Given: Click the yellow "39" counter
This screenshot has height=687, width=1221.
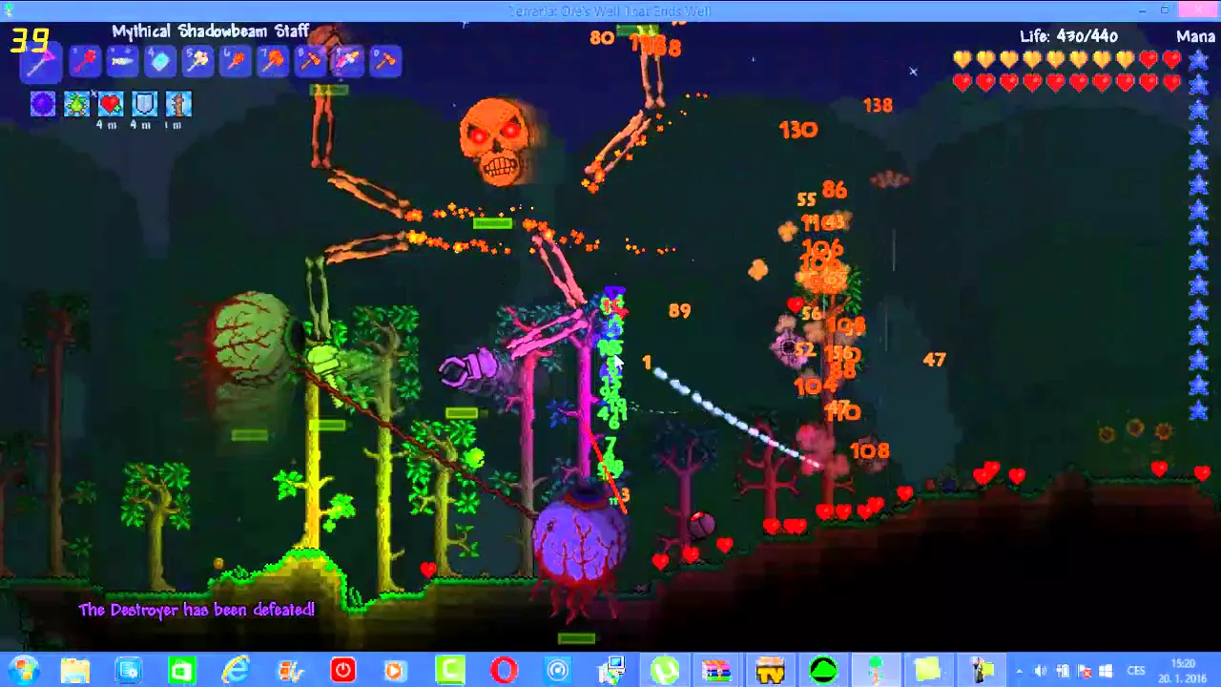Looking at the screenshot, I should 29,40.
